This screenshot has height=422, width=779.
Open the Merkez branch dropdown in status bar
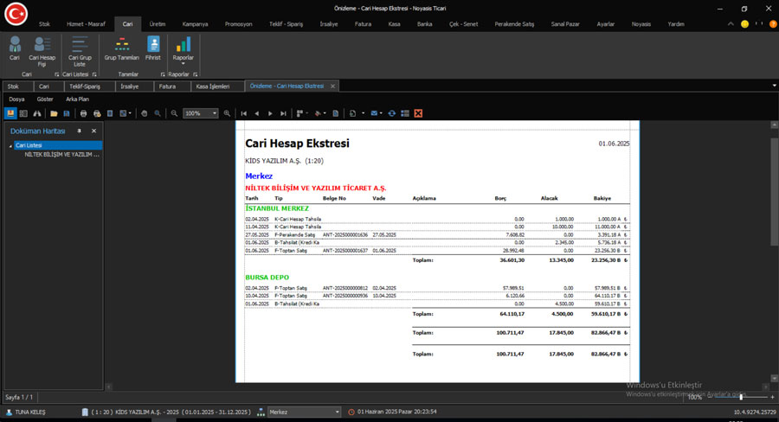point(304,412)
